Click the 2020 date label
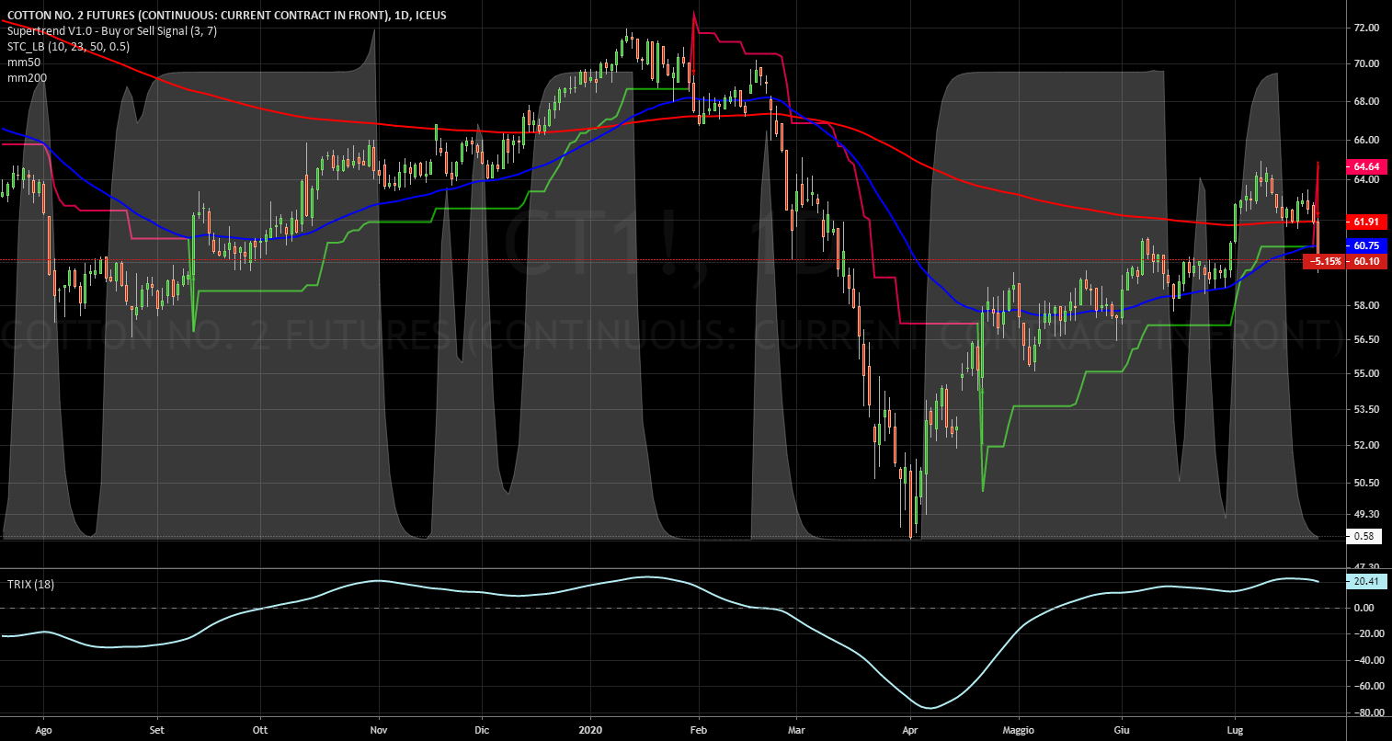The width and height of the screenshot is (1392, 741). [589, 731]
